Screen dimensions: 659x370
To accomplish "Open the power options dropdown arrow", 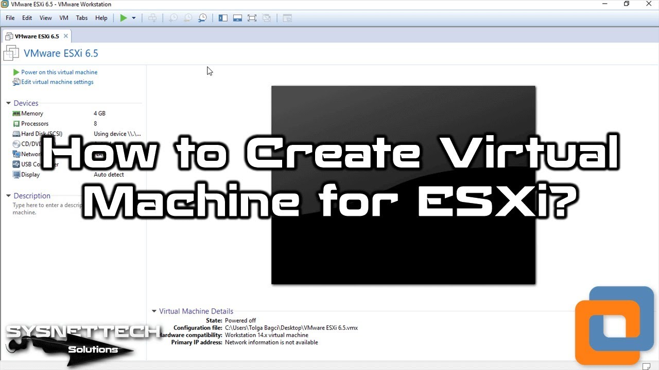I will [134, 18].
